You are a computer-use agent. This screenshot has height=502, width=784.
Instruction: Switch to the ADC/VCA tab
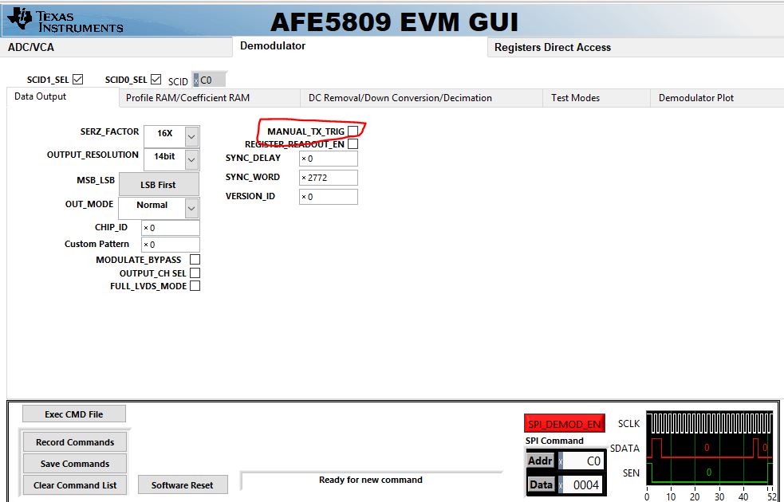coord(116,48)
